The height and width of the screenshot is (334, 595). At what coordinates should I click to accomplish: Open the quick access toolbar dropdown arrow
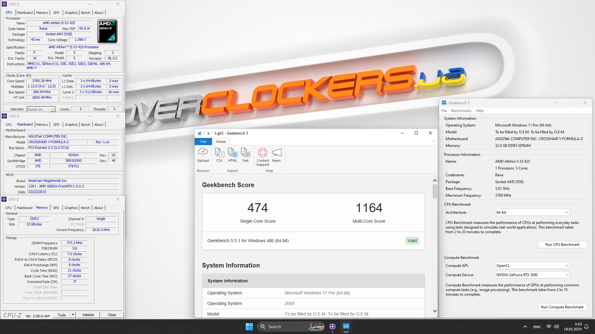pos(208,133)
